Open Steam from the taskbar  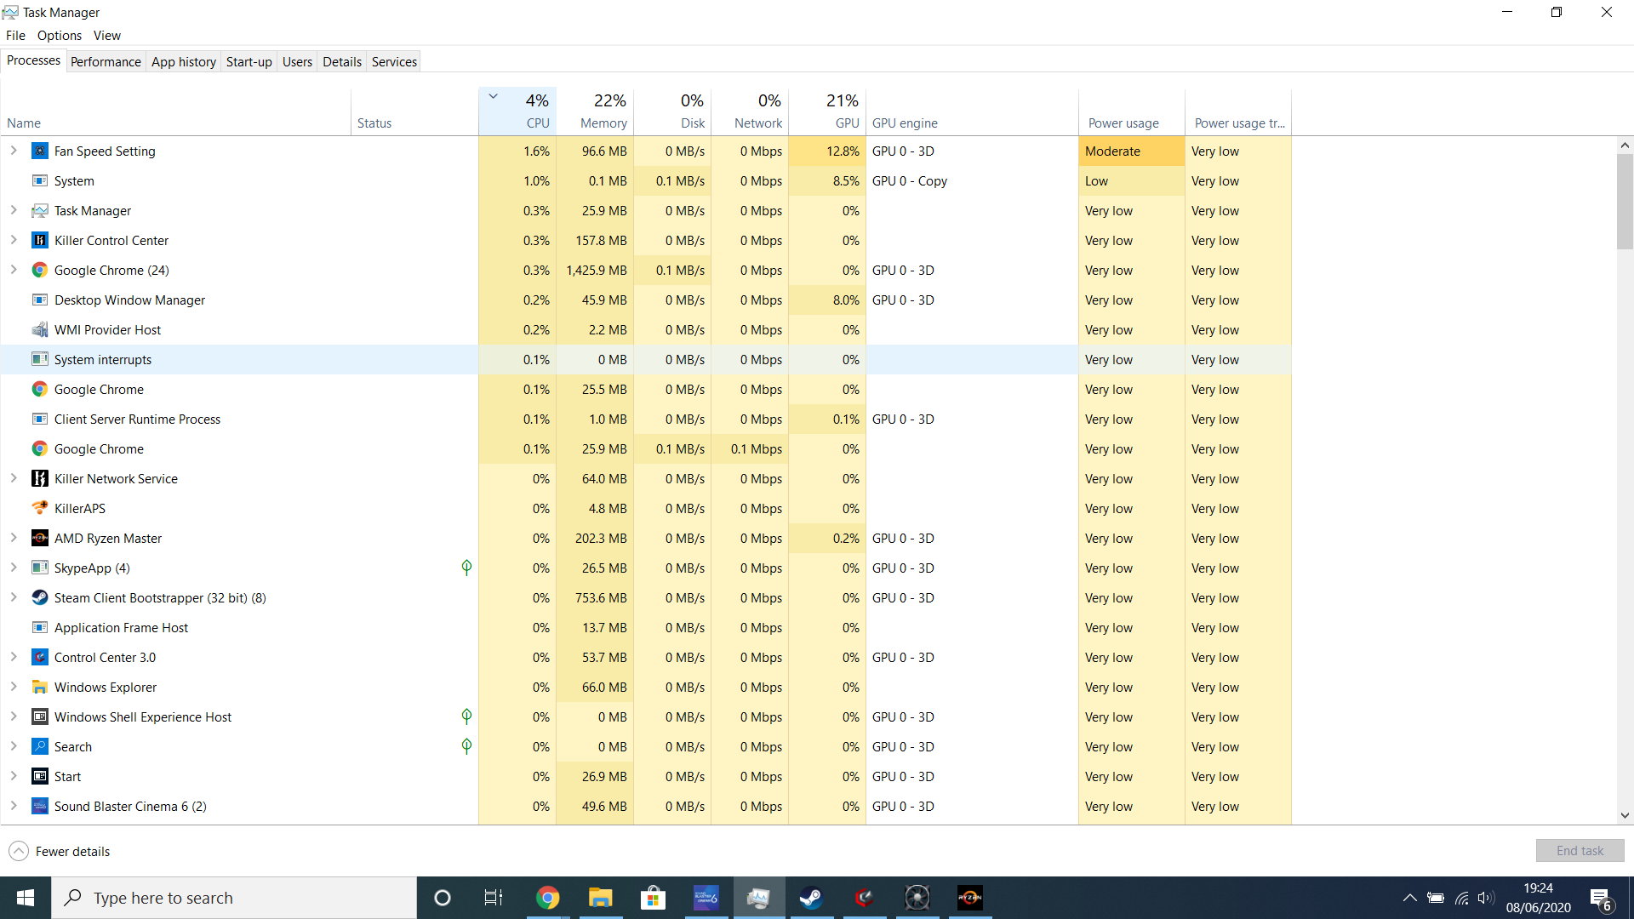tap(811, 898)
